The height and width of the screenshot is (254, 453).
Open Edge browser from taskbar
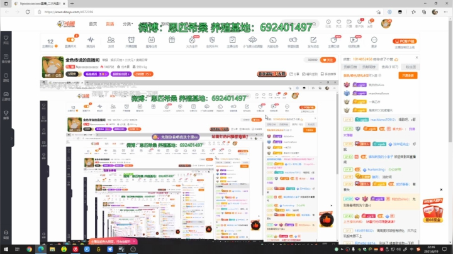pyautogui.click(x=41, y=249)
